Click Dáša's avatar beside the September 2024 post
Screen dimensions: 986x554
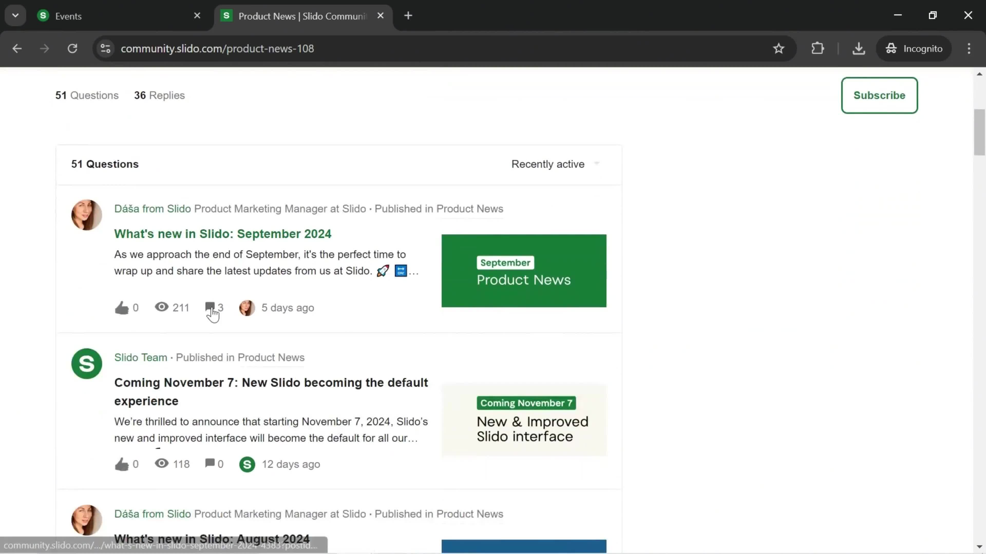point(87,215)
